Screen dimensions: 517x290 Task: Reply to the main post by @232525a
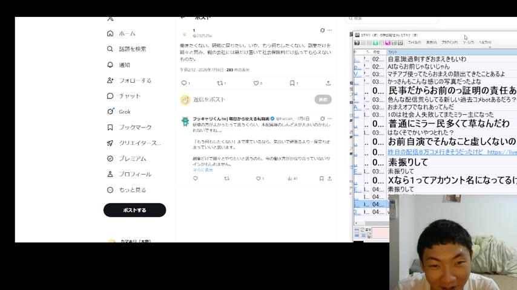click(185, 83)
